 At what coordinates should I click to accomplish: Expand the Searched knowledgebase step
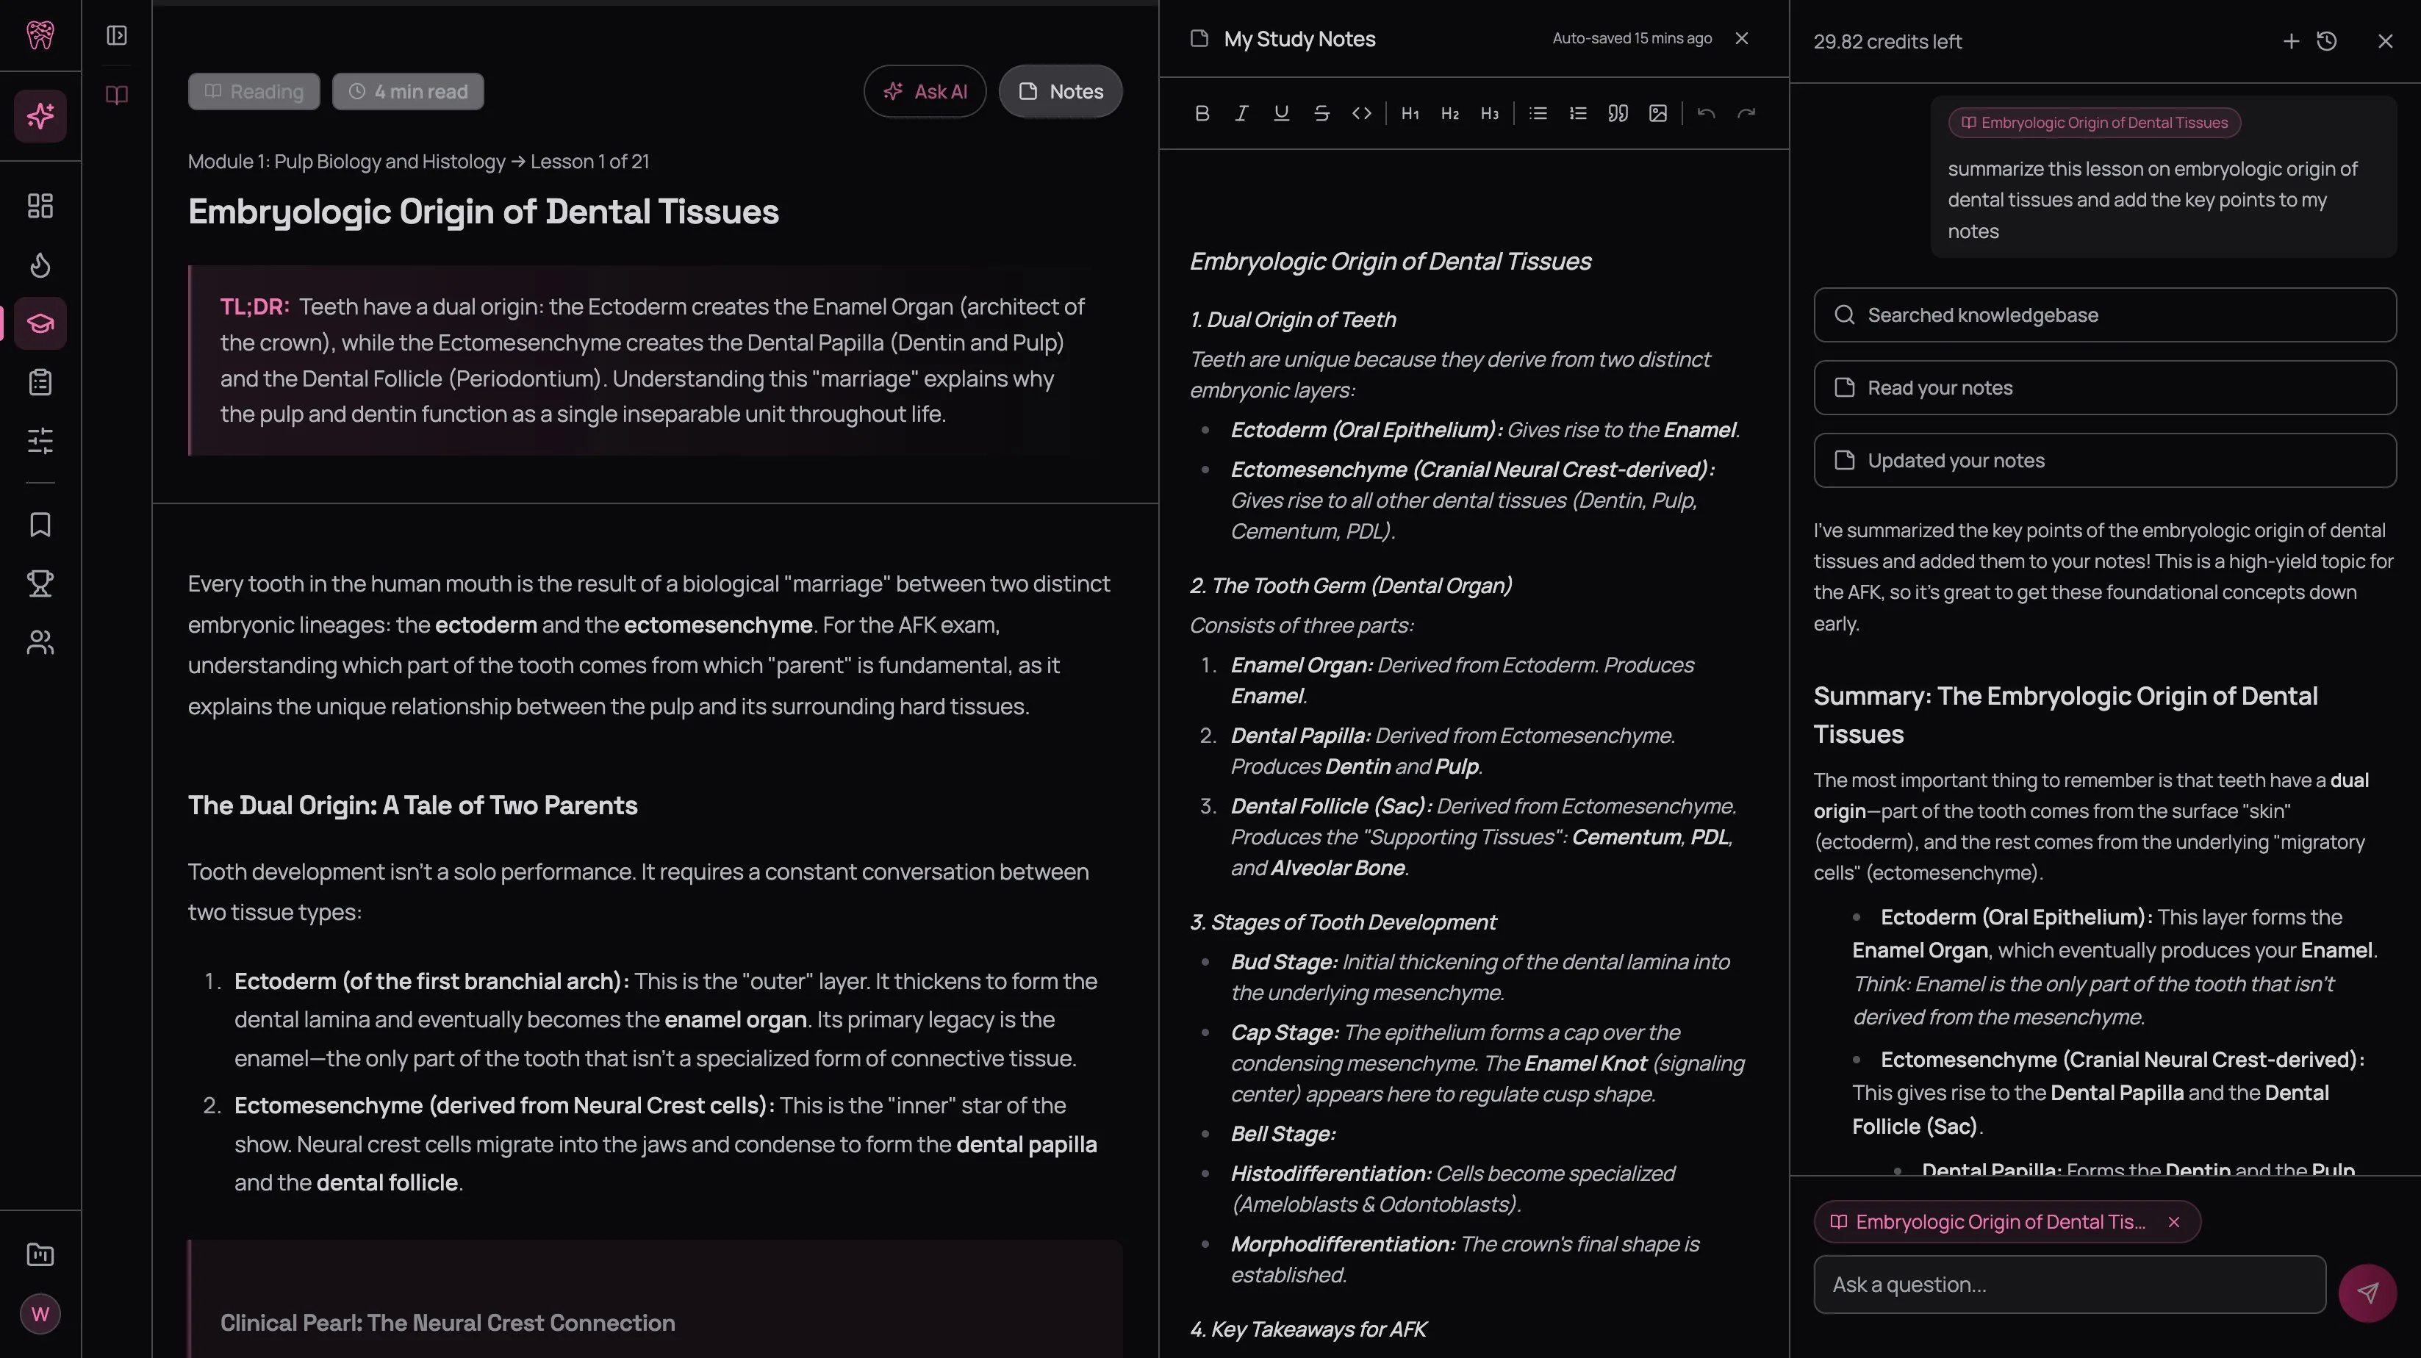[2105, 314]
